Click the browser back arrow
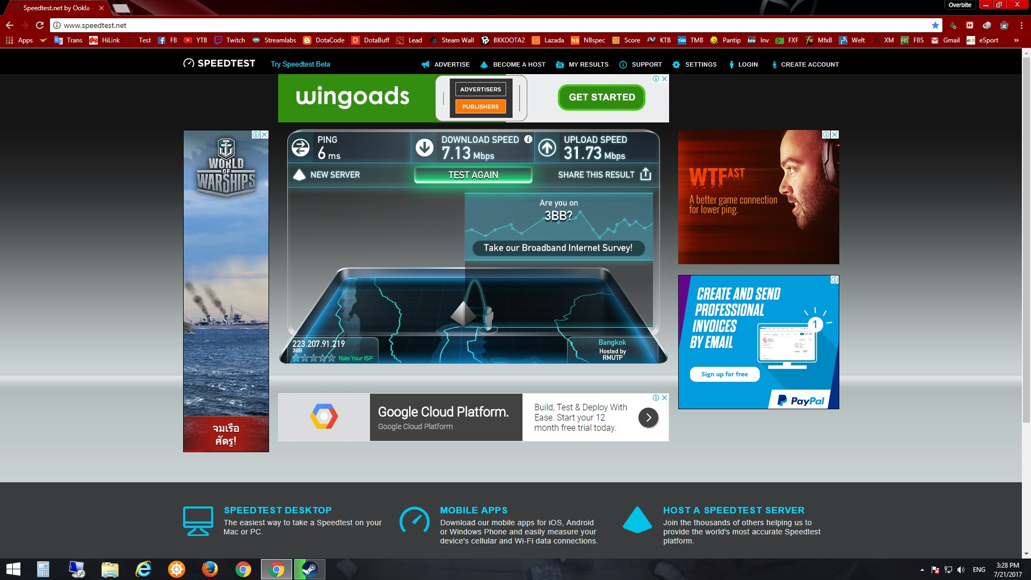 coord(10,25)
